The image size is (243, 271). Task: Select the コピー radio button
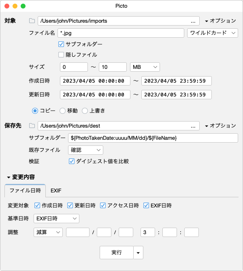click(x=35, y=111)
